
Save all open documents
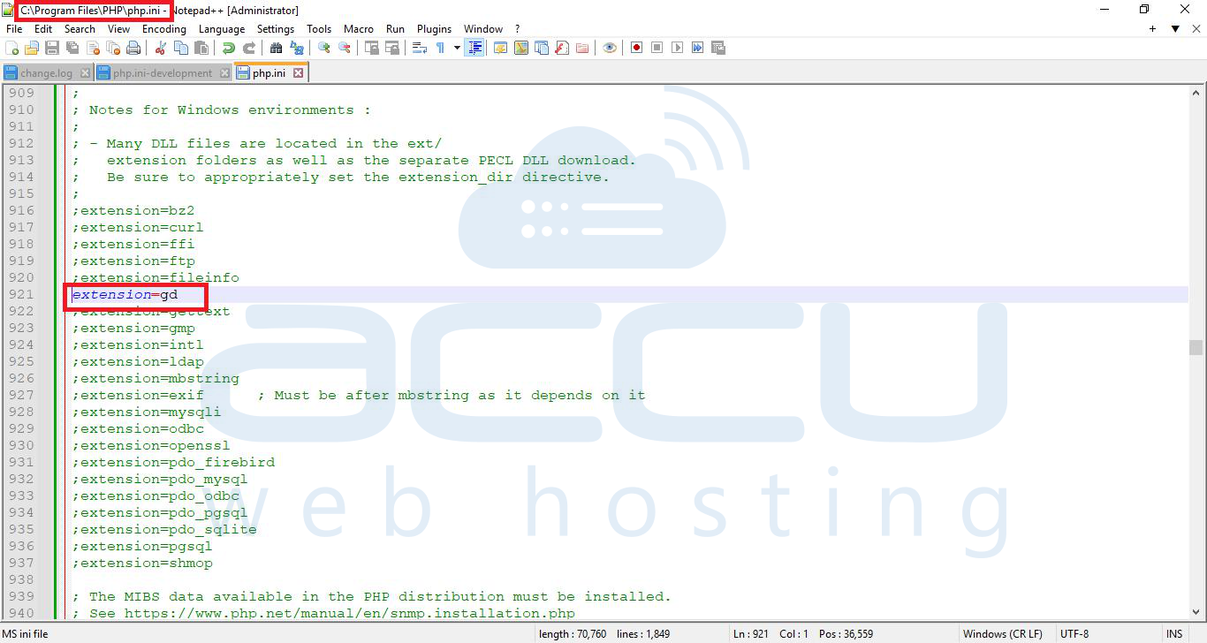pyautogui.click(x=72, y=48)
